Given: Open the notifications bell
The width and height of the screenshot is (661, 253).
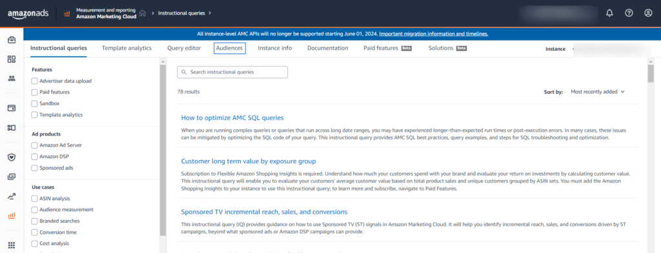Looking at the screenshot, I should [x=609, y=13].
